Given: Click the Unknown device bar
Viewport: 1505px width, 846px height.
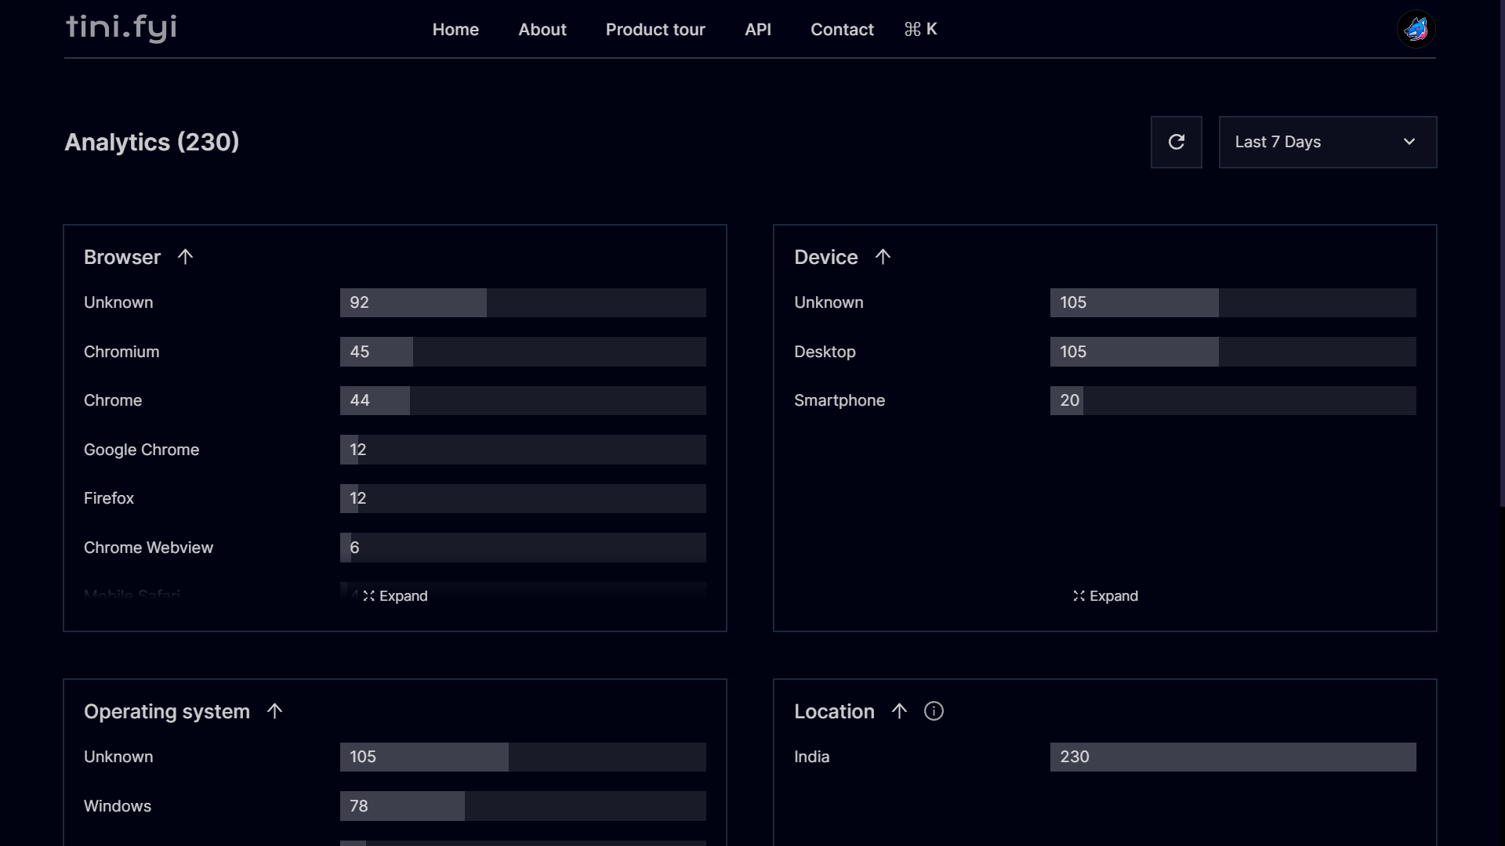Looking at the screenshot, I should point(1233,302).
